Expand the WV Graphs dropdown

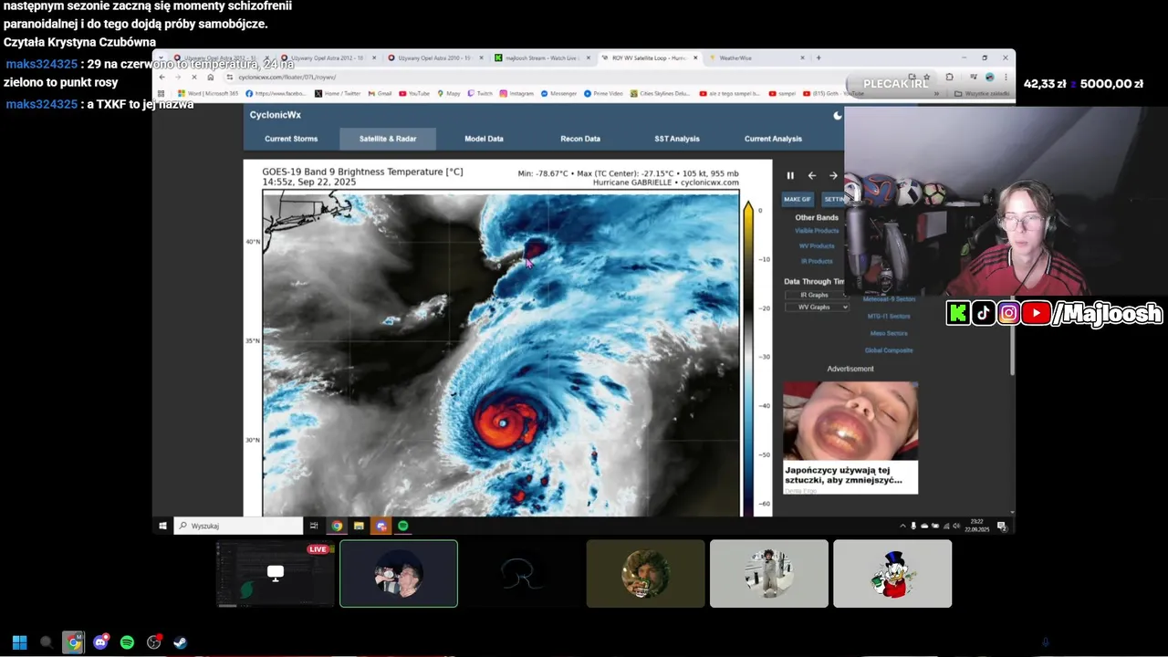point(818,307)
